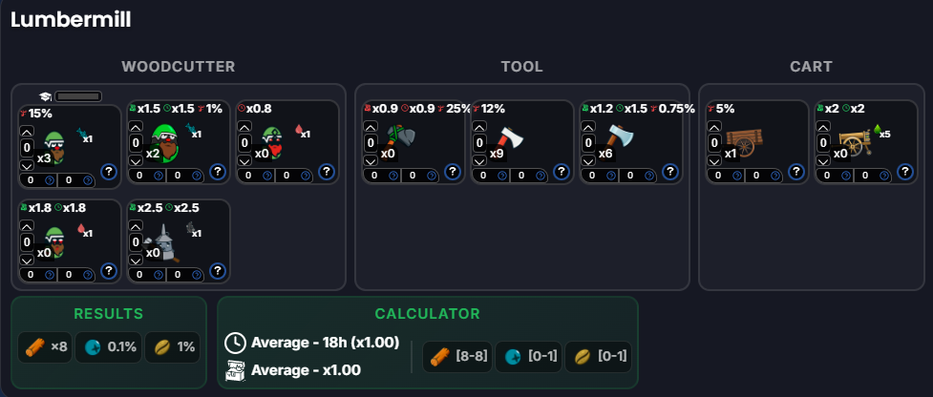Viewport: 933px width, 397px height.
Task: Click first bottom input of x1.2 steel axe
Action: 600,176
